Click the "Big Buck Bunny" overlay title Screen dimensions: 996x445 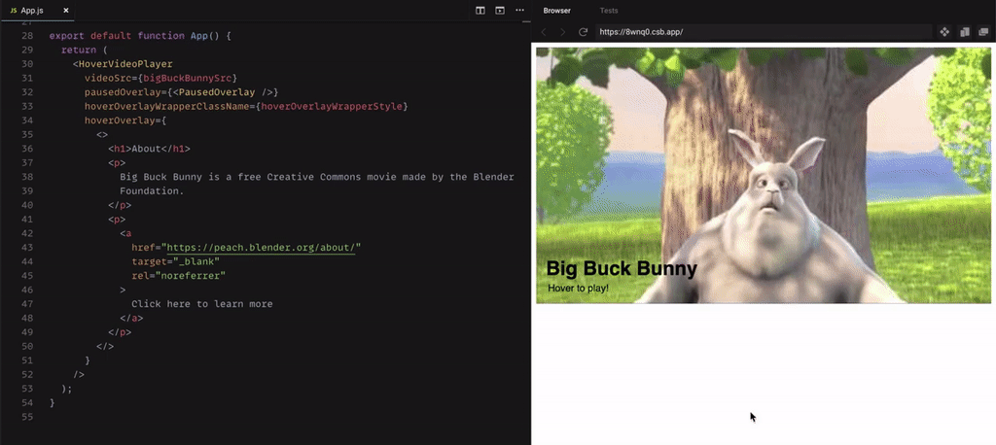(622, 268)
